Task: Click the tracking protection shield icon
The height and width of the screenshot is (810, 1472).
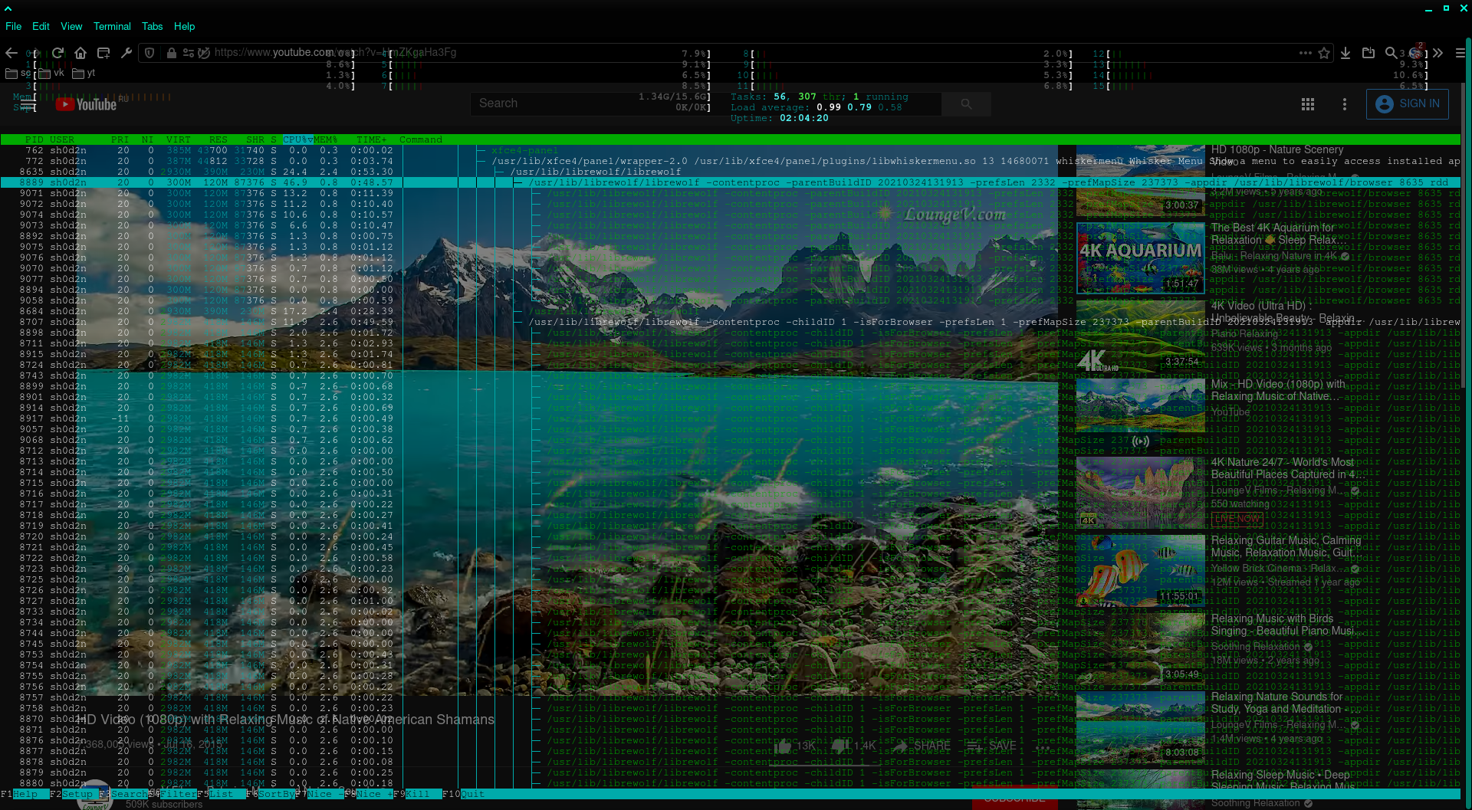Action: click(150, 53)
